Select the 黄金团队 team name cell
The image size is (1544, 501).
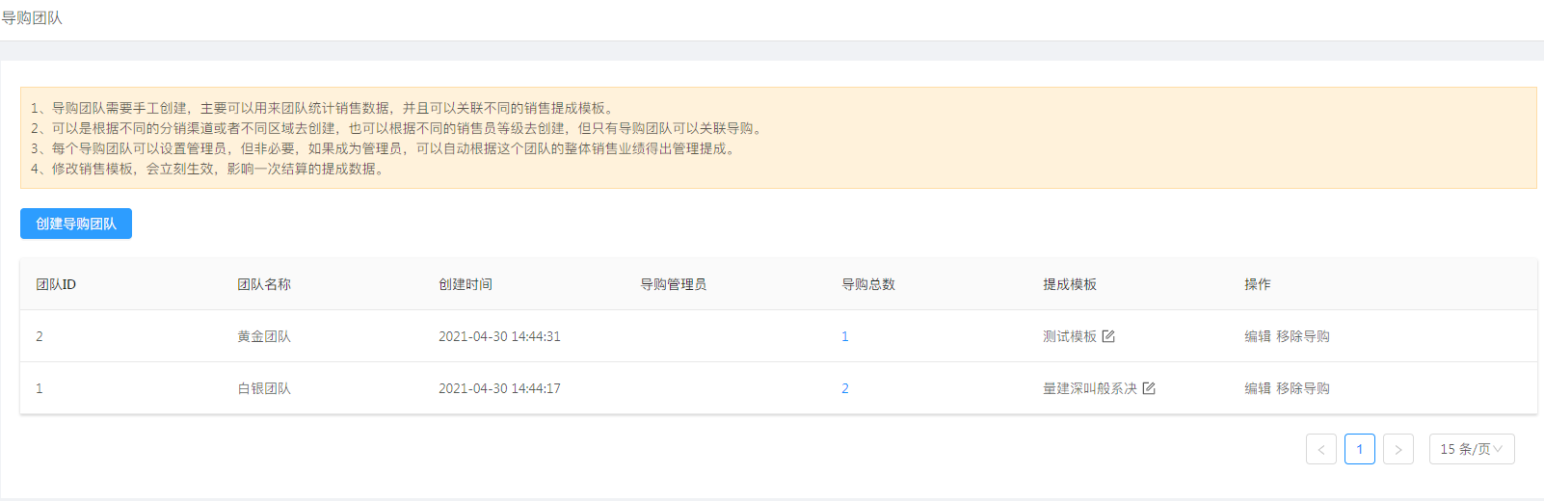point(264,336)
